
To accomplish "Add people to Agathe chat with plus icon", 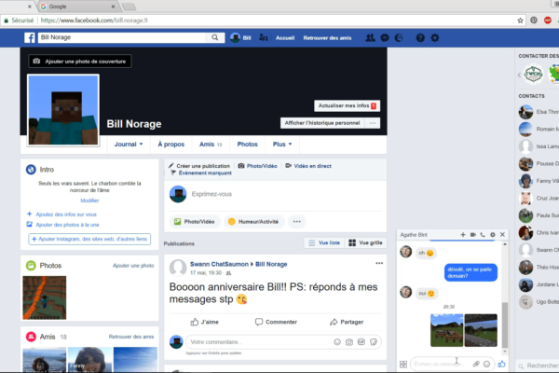I will tap(463, 234).
